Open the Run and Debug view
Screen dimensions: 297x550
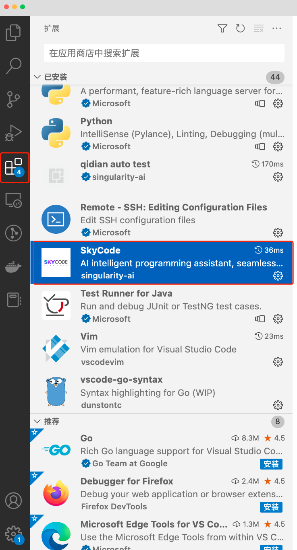(x=14, y=133)
